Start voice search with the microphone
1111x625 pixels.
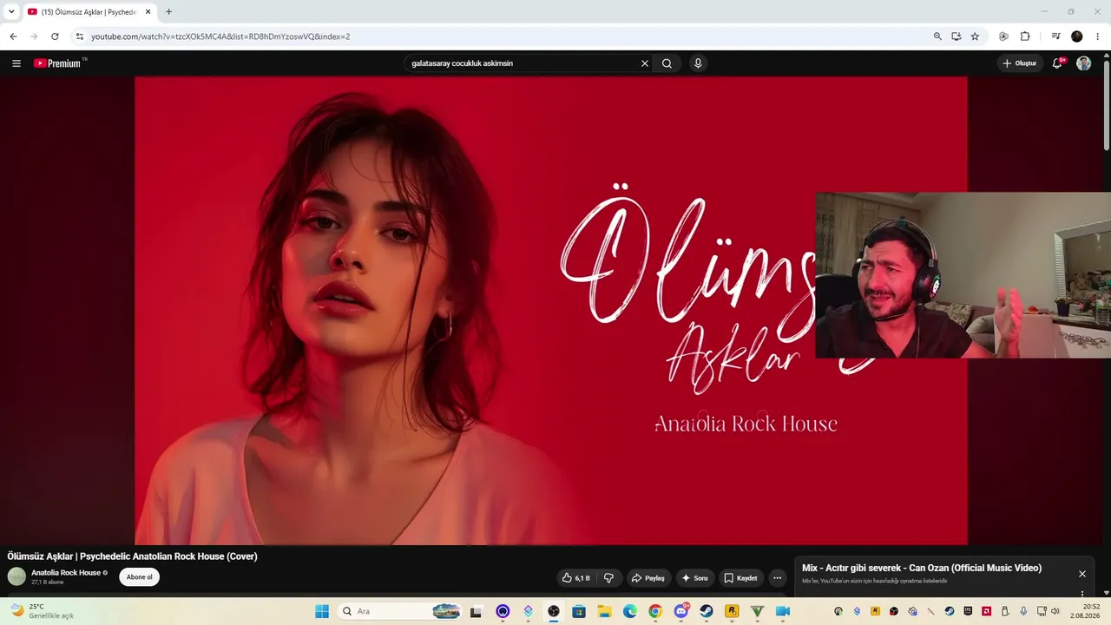(x=698, y=63)
